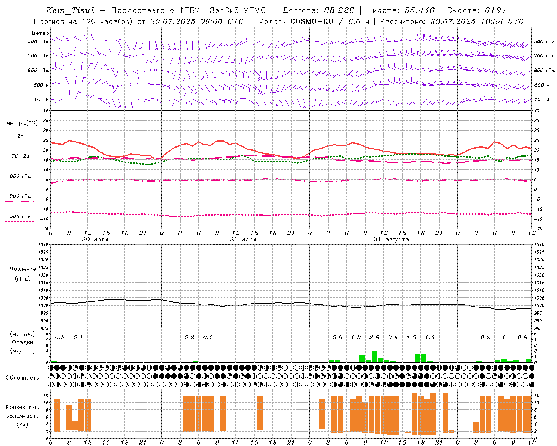Viewport: 557px width, 446px height.
Task: Select the 'Тем-ра(°C)' temperature panel label
Action: [20, 123]
